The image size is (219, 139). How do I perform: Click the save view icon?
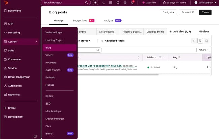click(207, 41)
